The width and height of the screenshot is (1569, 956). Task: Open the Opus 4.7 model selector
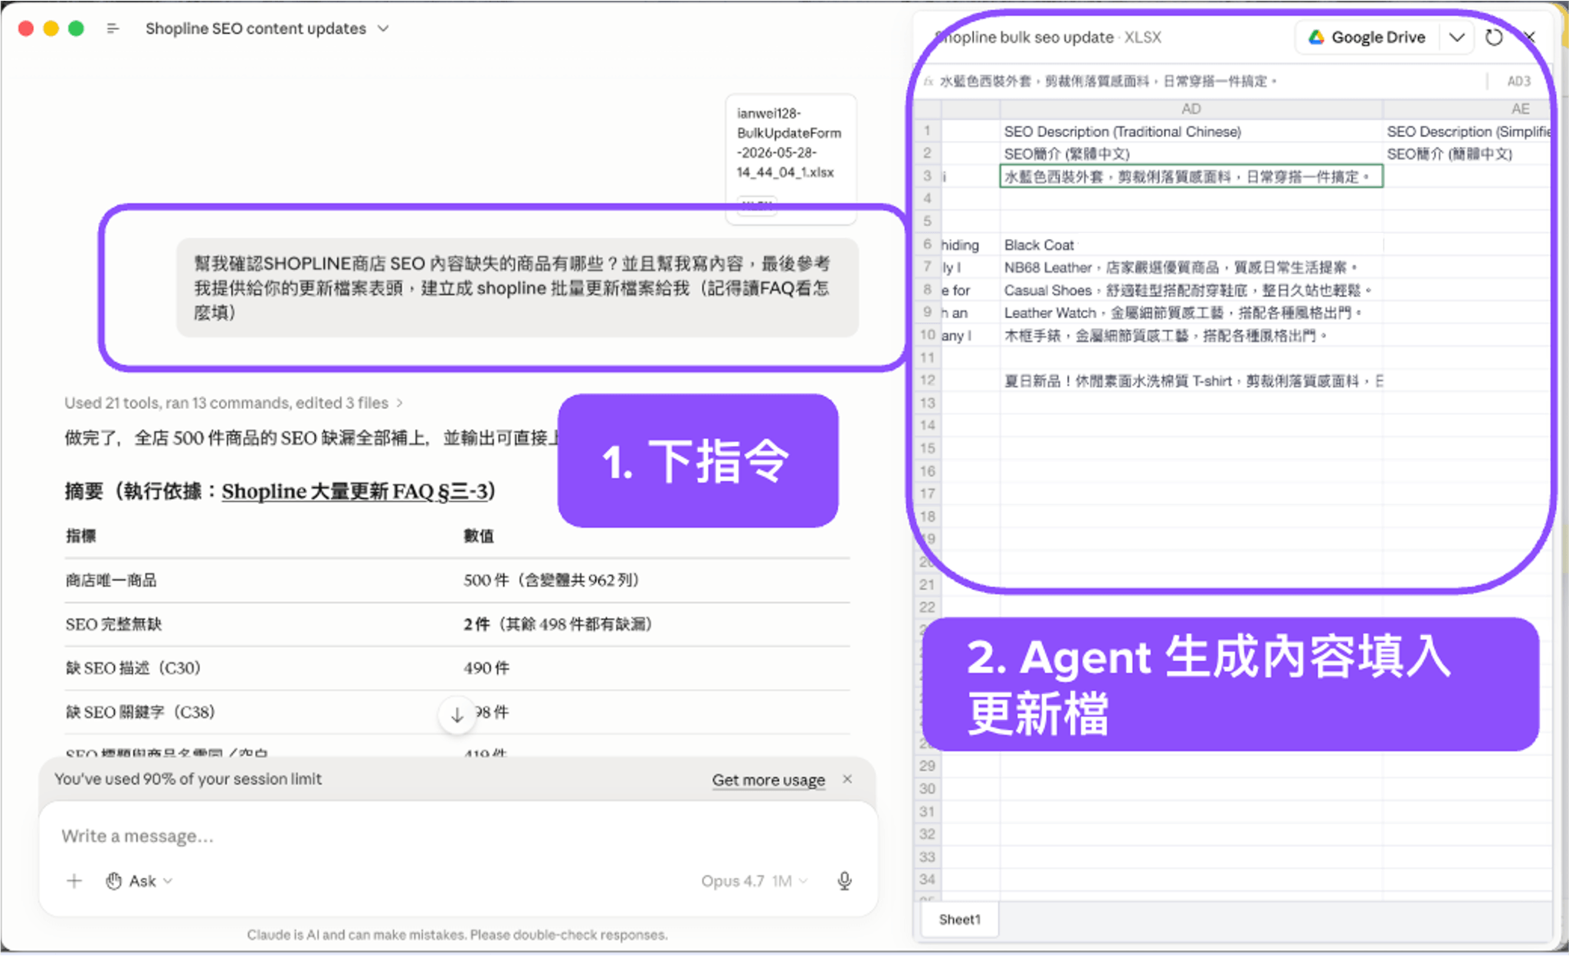click(755, 881)
